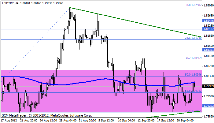This screenshot has height=123, width=214.
Task: Click the 17 Aug 2012 time axis label
Action: (9, 121)
